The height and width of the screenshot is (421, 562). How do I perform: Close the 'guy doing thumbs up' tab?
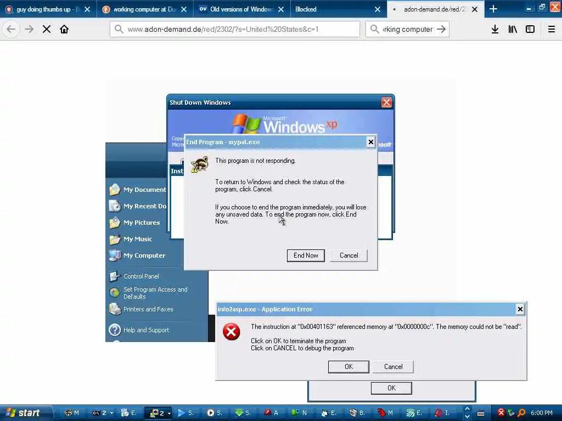click(87, 9)
